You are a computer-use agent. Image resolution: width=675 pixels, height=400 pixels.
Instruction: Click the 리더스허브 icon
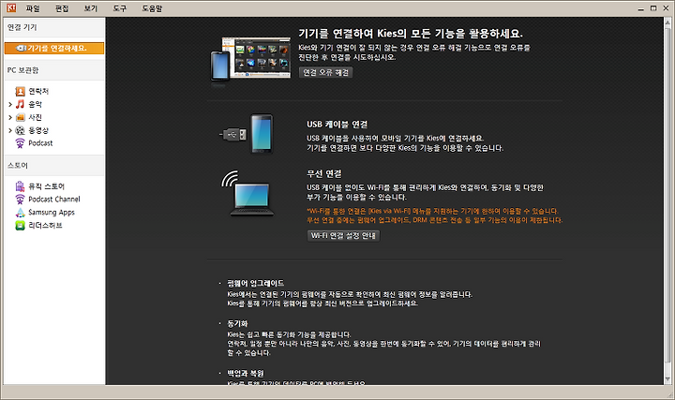(x=21, y=226)
